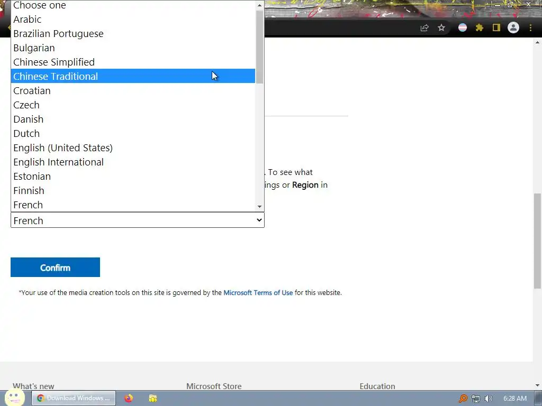This screenshot has height=406, width=542.
Task: Select Choose one in language list
Action: (133, 5)
